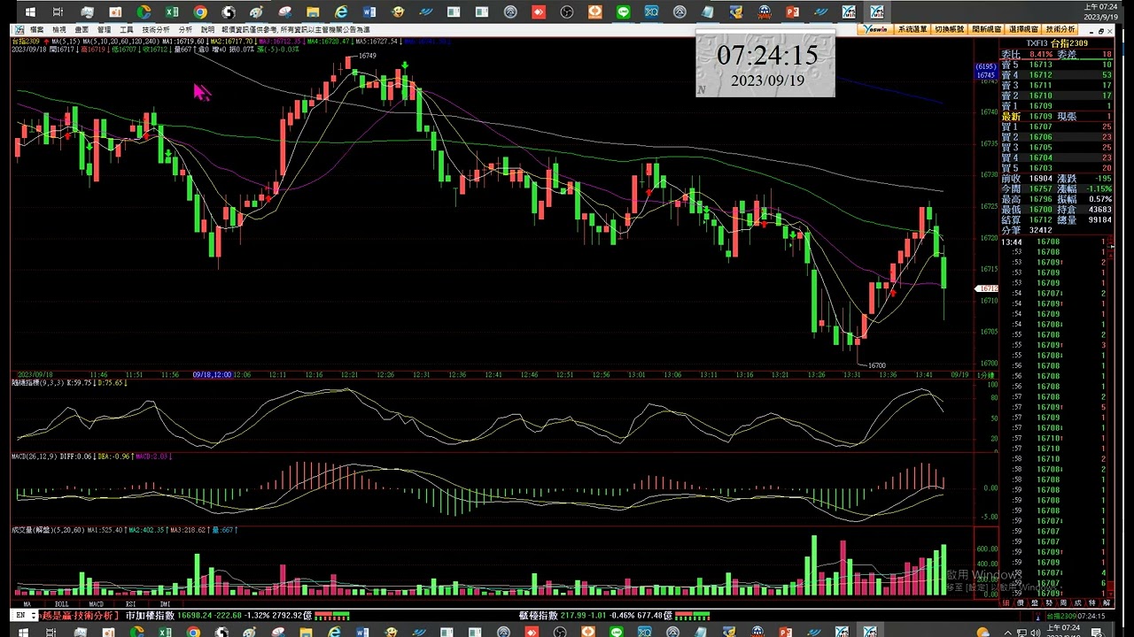Switch to the DMI indicator tab
Screen dimensions: 1134x637
click(165, 603)
